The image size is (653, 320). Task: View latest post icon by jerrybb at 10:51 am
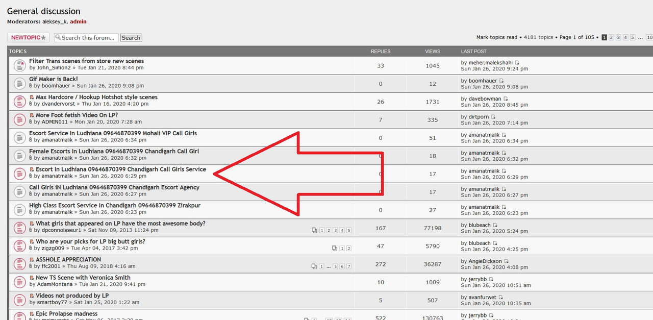tap(491, 280)
